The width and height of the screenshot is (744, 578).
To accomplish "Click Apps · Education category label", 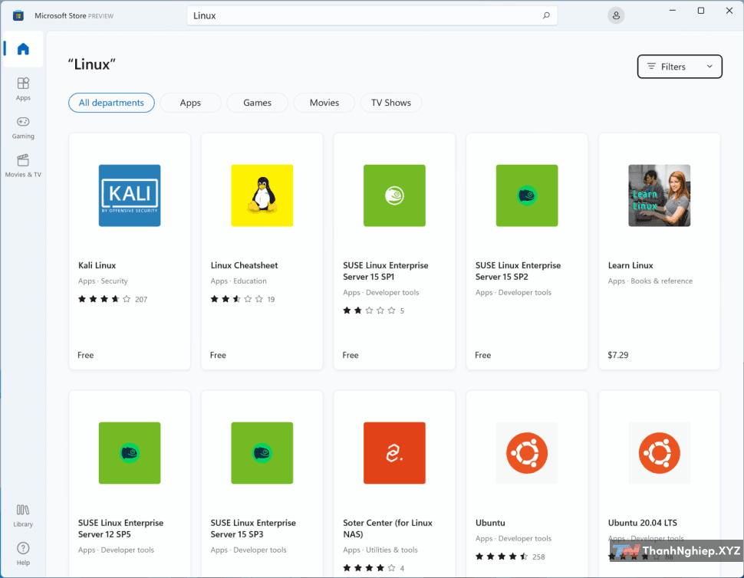I will (x=239, y=281).
